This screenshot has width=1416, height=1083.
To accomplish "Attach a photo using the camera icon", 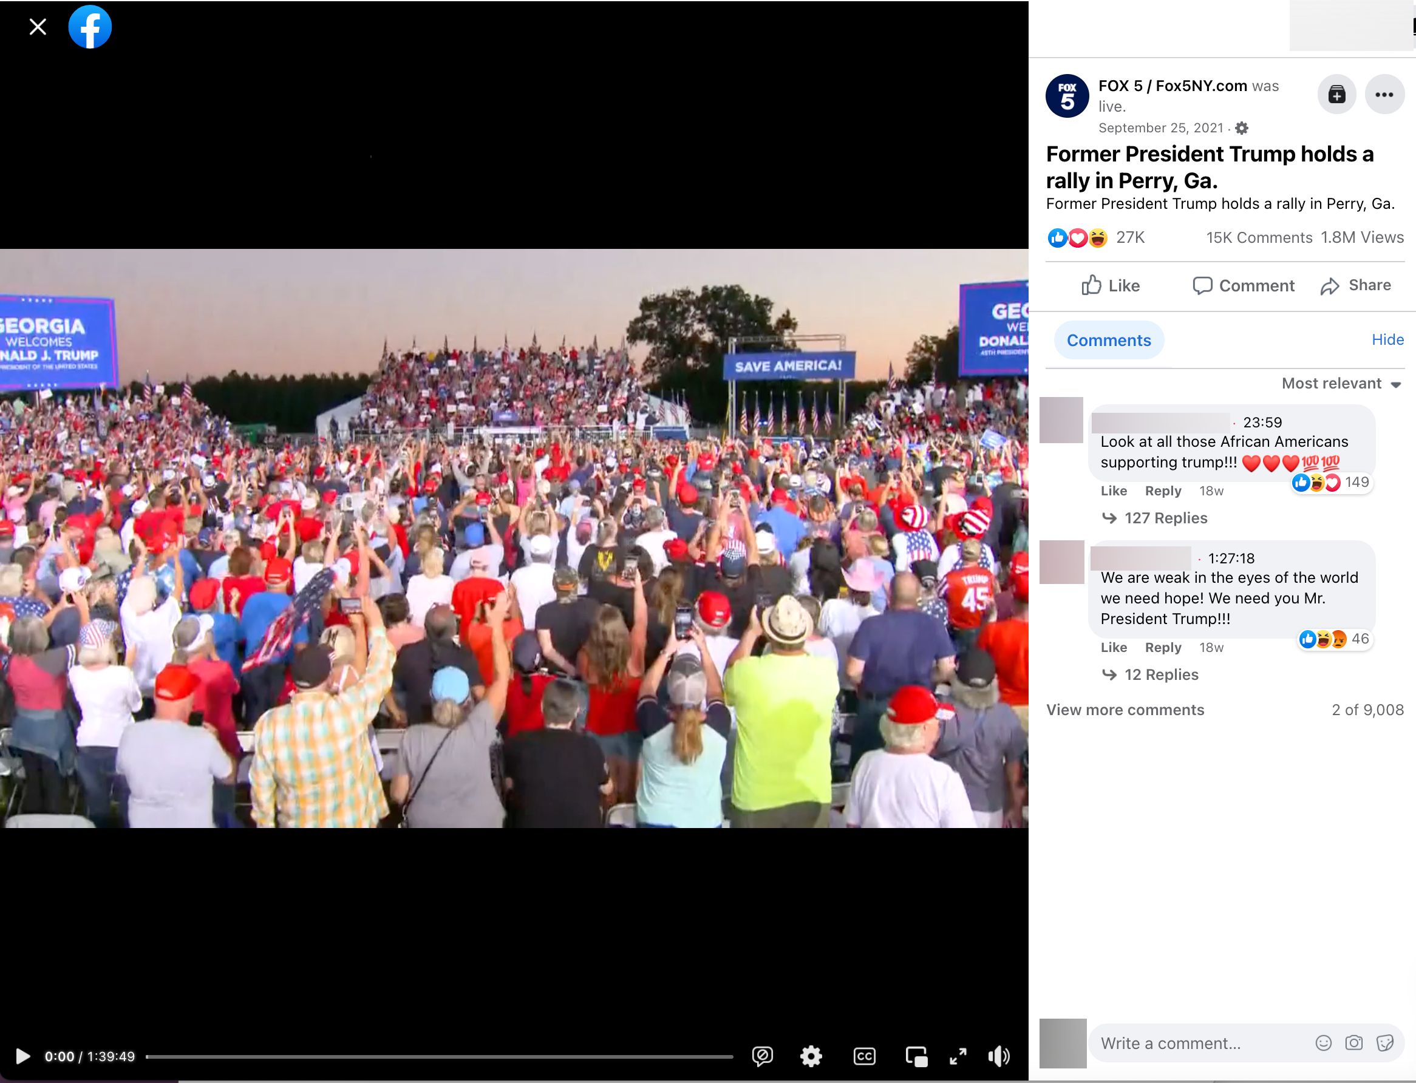I will (x=1353, y=1043).
